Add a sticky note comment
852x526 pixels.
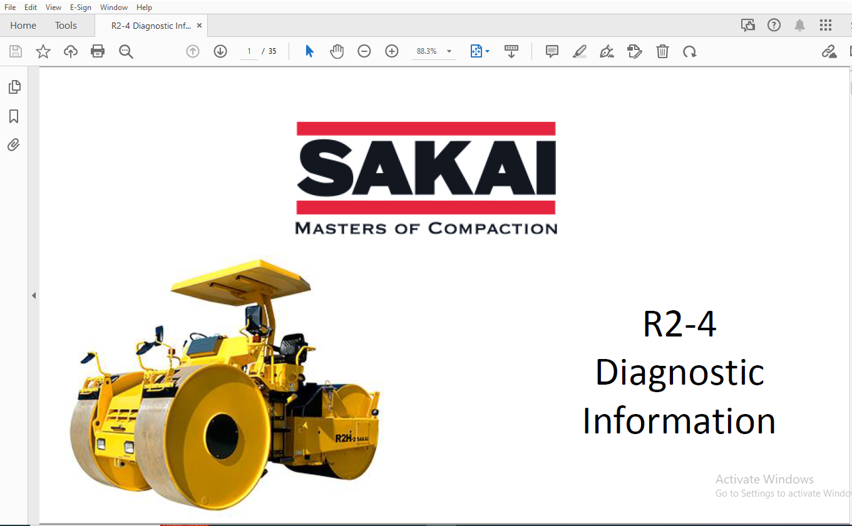[x=552, y=51]
